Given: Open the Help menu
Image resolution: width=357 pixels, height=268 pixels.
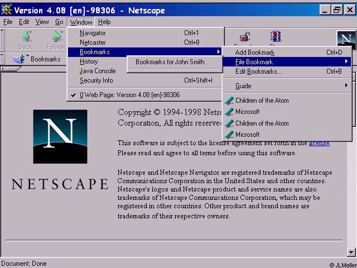Looking at the screenshot, I should click(104, 22).
